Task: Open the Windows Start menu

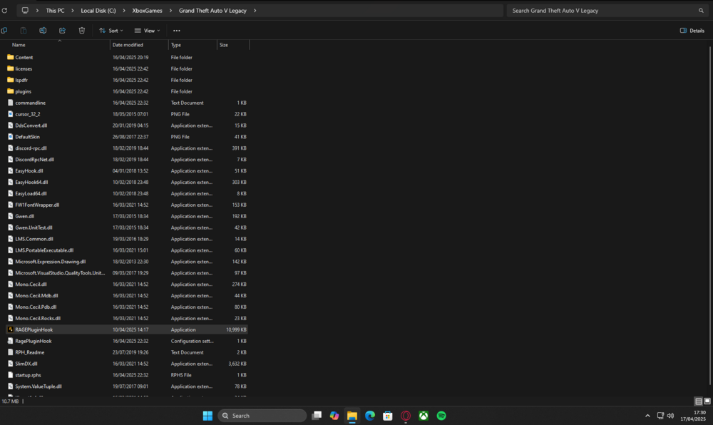Action: click(x=207, y=415)
